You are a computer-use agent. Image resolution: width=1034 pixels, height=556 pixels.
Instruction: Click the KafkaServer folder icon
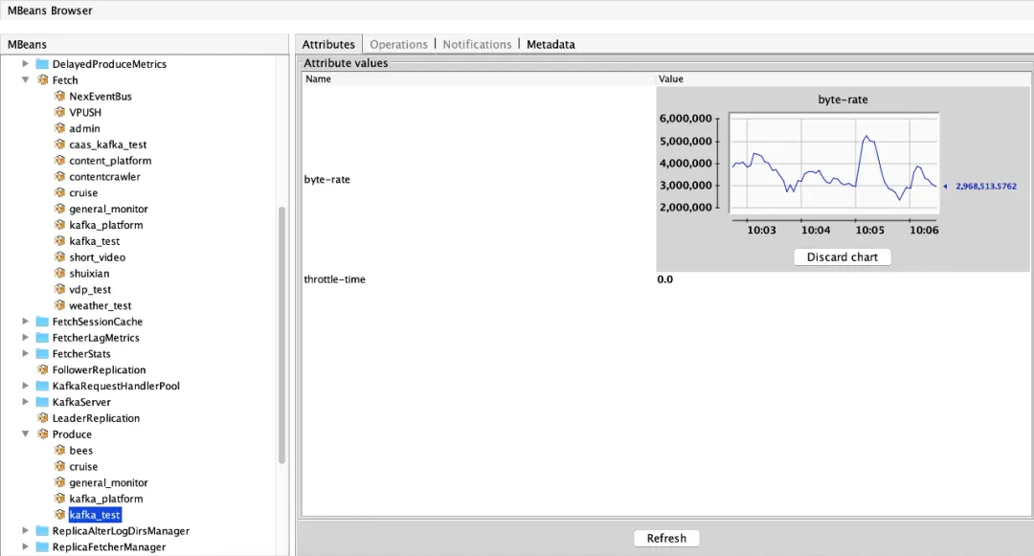pyautogui.click(x=42, y=402)
